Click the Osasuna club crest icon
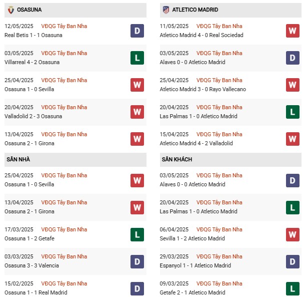This screenshot has height=299, width=302. click(x=11, y=10)
